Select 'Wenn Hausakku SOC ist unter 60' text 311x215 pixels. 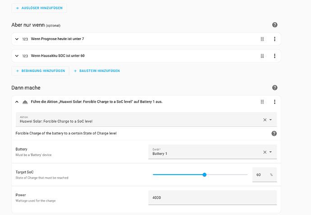(58, 56)
